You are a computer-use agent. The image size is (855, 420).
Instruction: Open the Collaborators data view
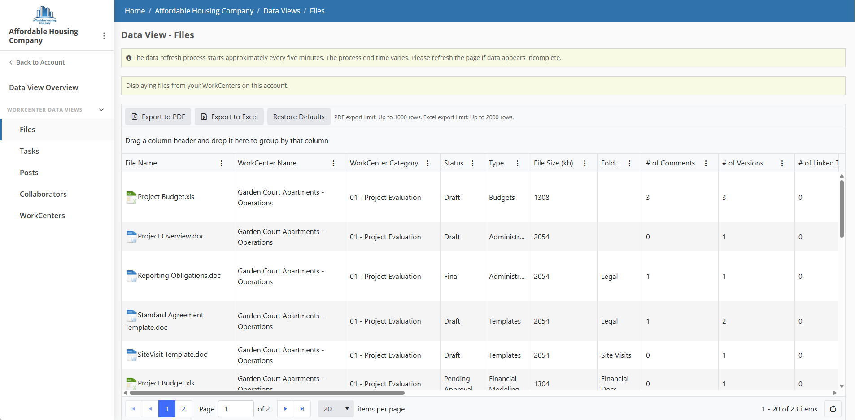click(x=57, y=194)
